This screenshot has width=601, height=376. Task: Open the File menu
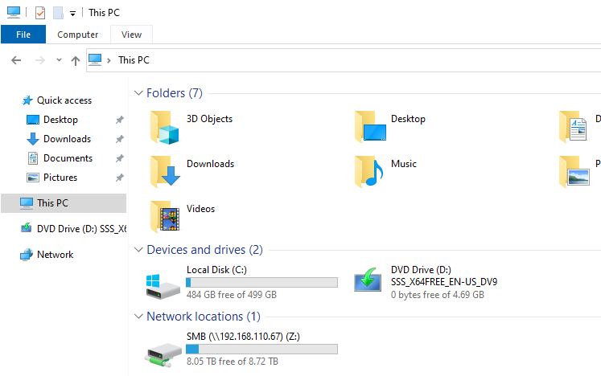click(23, 35)
